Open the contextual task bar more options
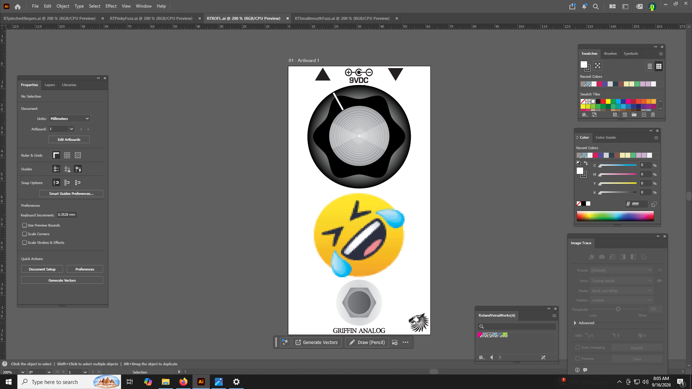The width and height of the screenshot is (692, 389). [405, 343]
